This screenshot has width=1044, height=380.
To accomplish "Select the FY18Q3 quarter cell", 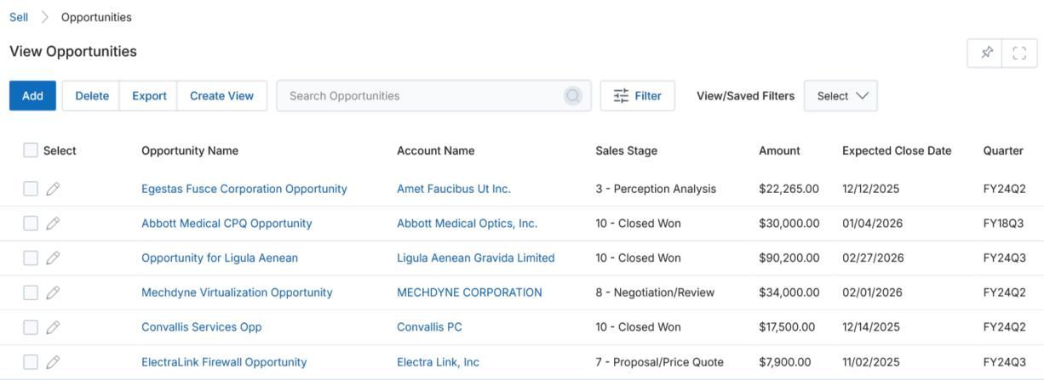I will [x=1005, y=224].
